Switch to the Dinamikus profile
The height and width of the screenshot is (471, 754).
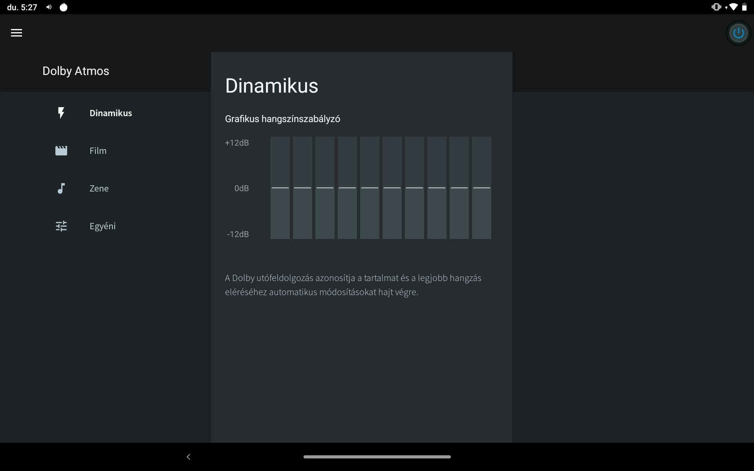(x=111, y=113)
